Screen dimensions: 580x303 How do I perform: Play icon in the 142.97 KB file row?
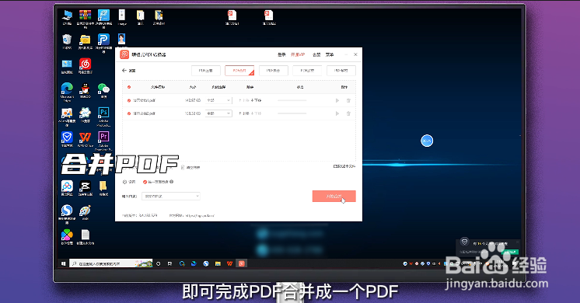point(337,100)
